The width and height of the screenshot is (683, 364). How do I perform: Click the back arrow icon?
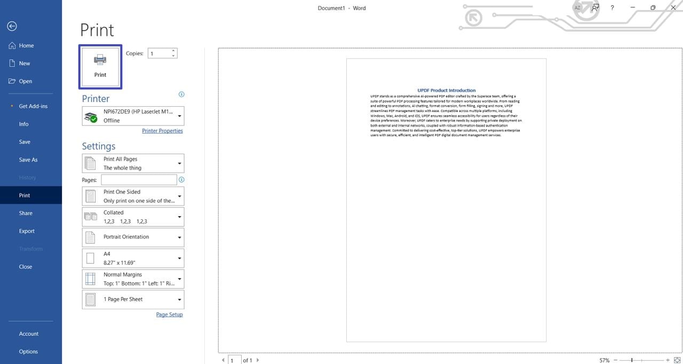pyautogui.click(x=12, y=26)
